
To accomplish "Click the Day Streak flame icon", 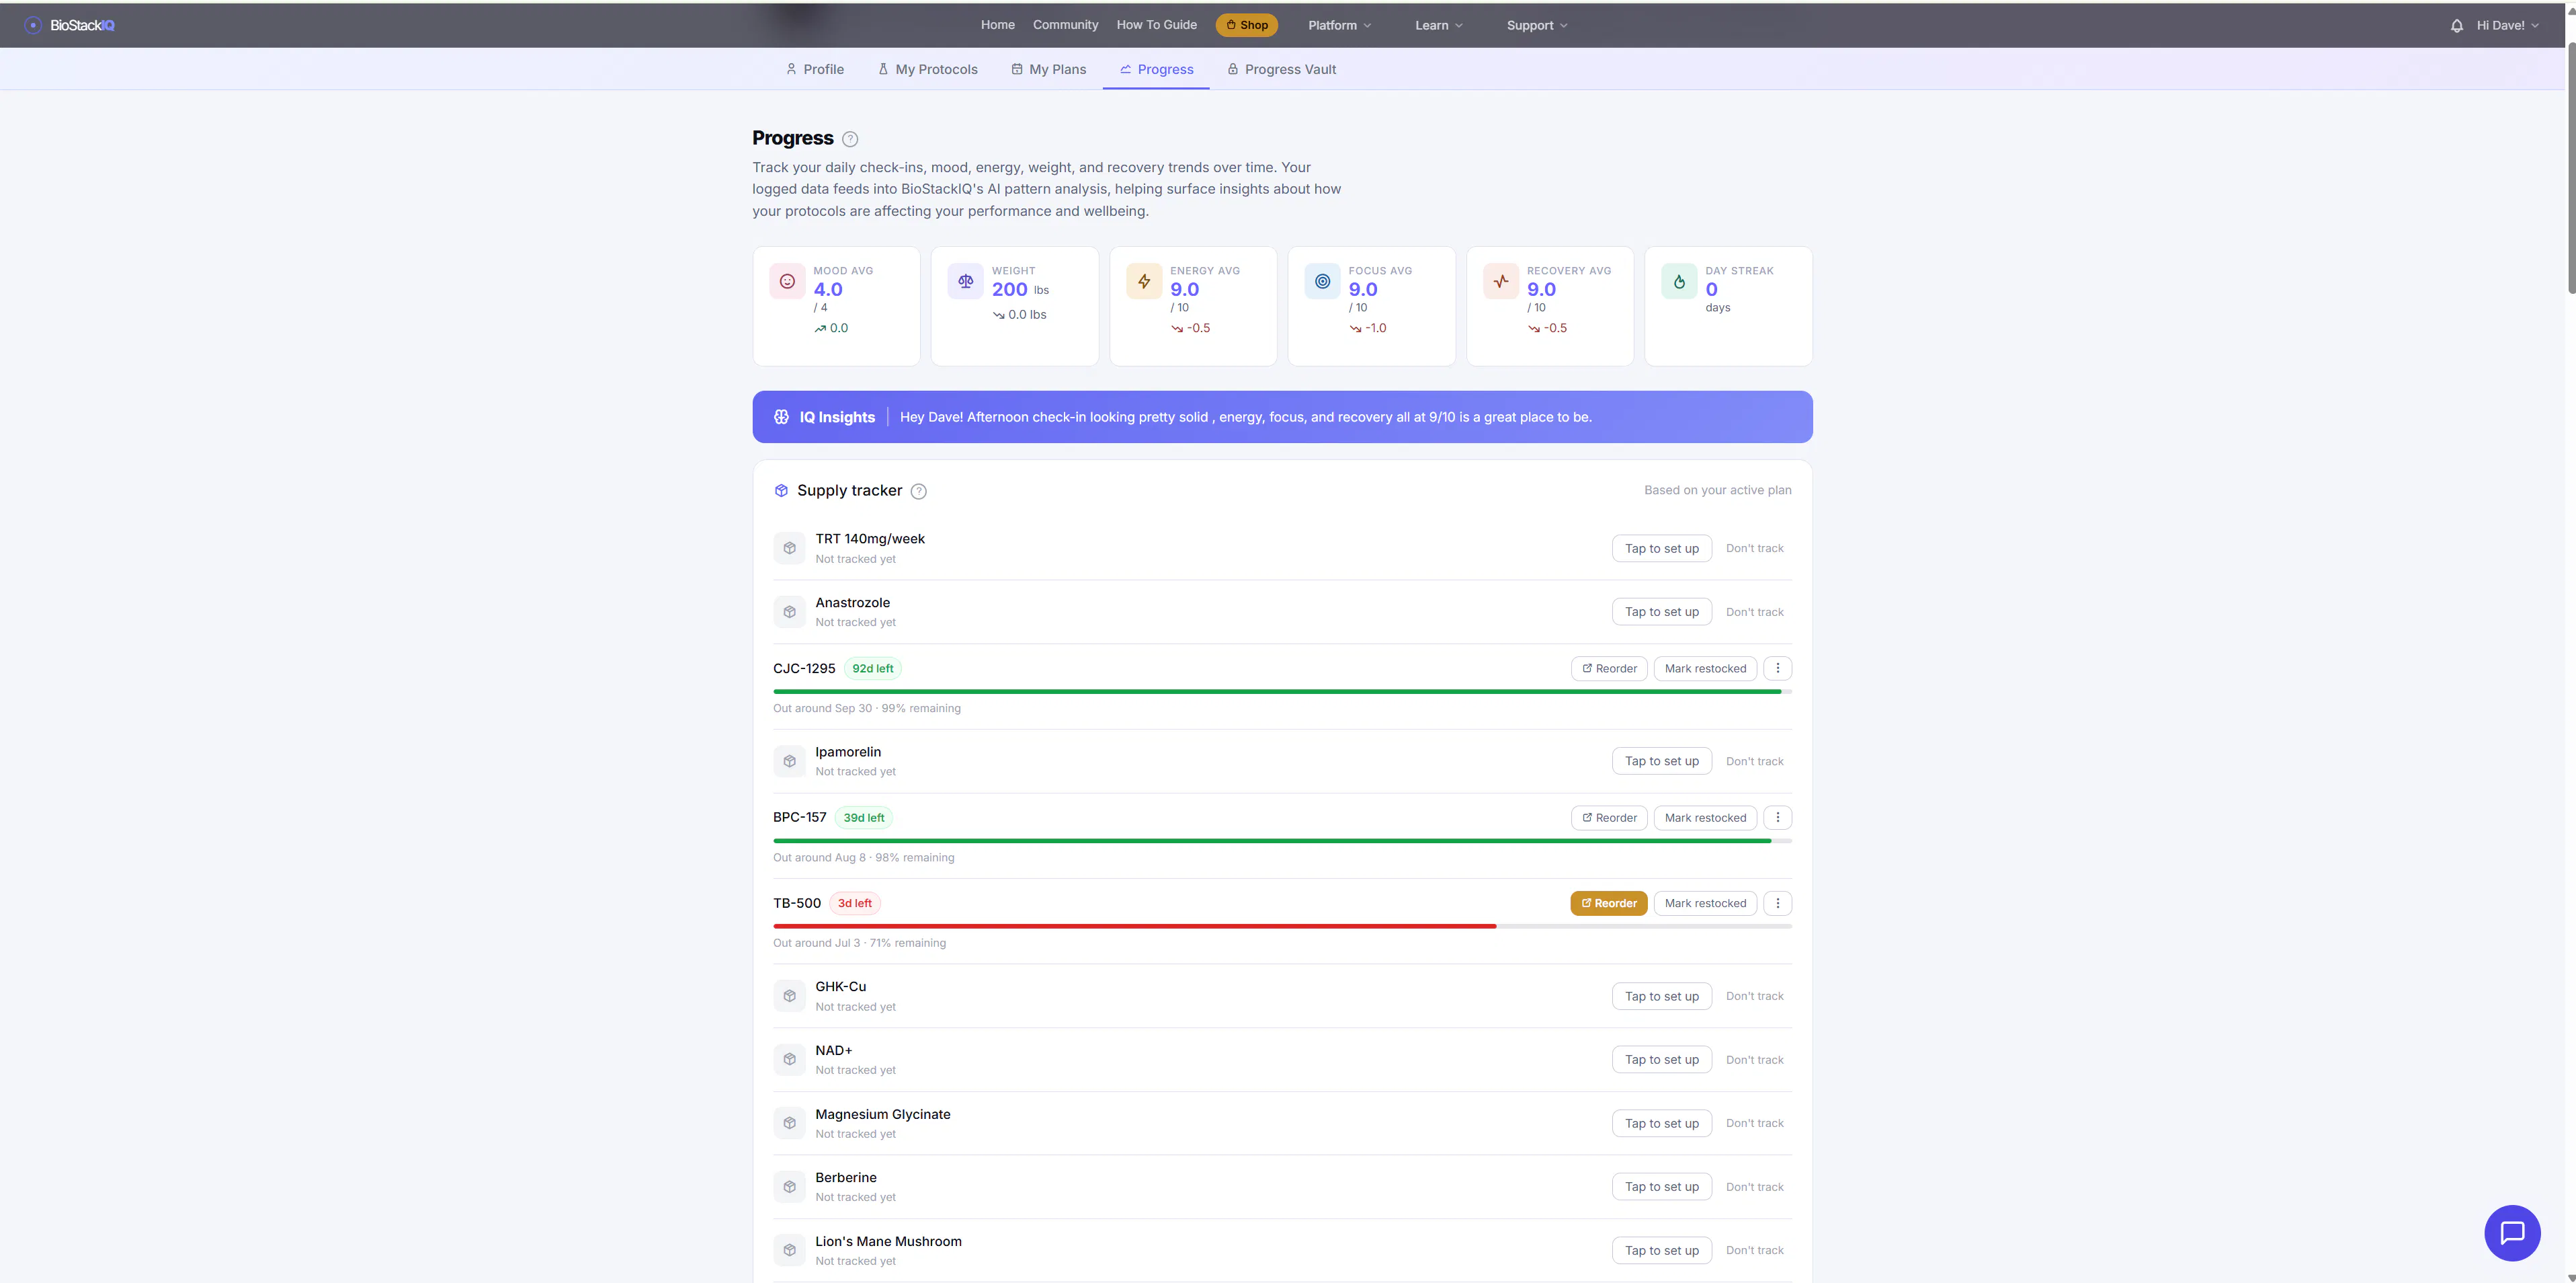I will coord(1679,281).
